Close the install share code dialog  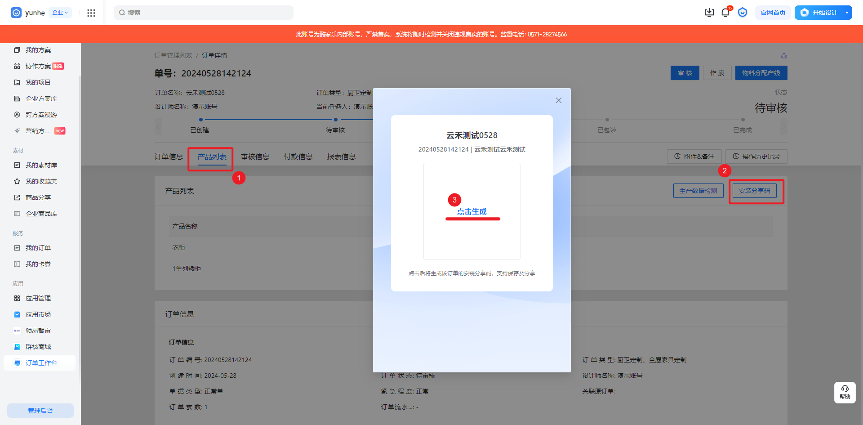558,100
